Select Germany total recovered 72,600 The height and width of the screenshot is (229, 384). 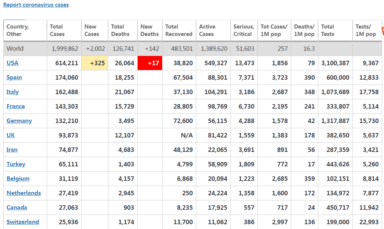point(179,121)
